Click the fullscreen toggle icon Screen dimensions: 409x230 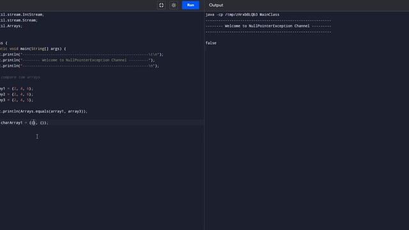pyautogui.click(x=161, y=5)
